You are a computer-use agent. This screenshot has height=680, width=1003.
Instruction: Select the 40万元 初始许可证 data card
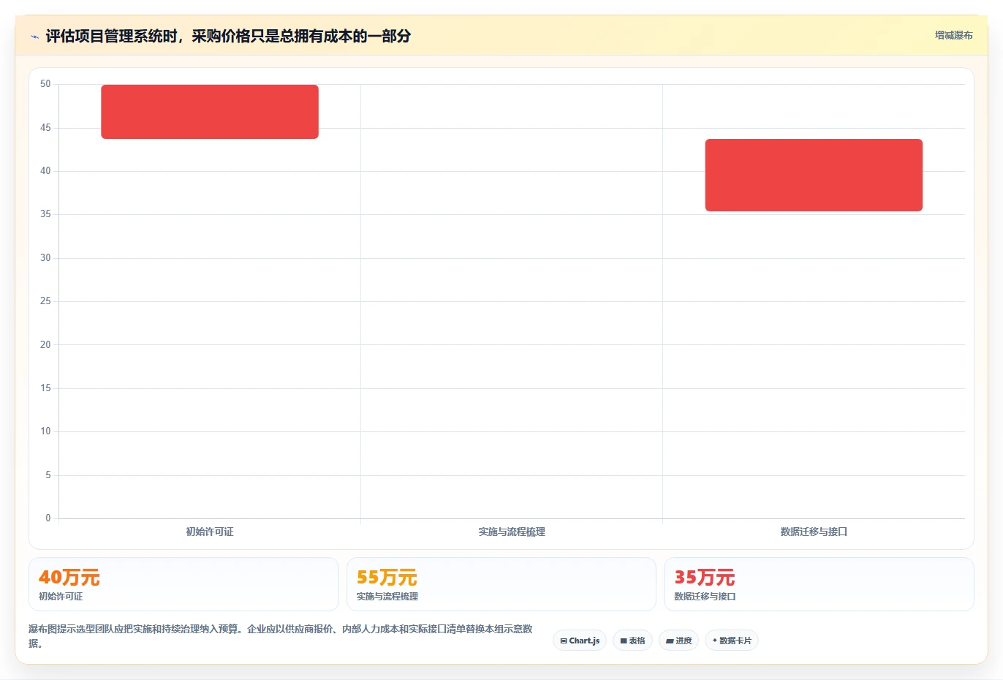click(x=183, y=584)
